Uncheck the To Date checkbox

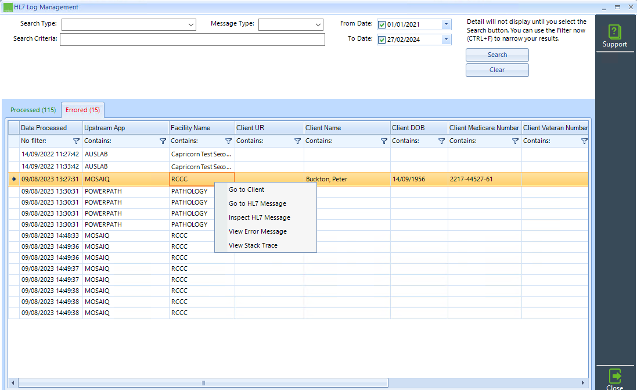tap(383, 39)
